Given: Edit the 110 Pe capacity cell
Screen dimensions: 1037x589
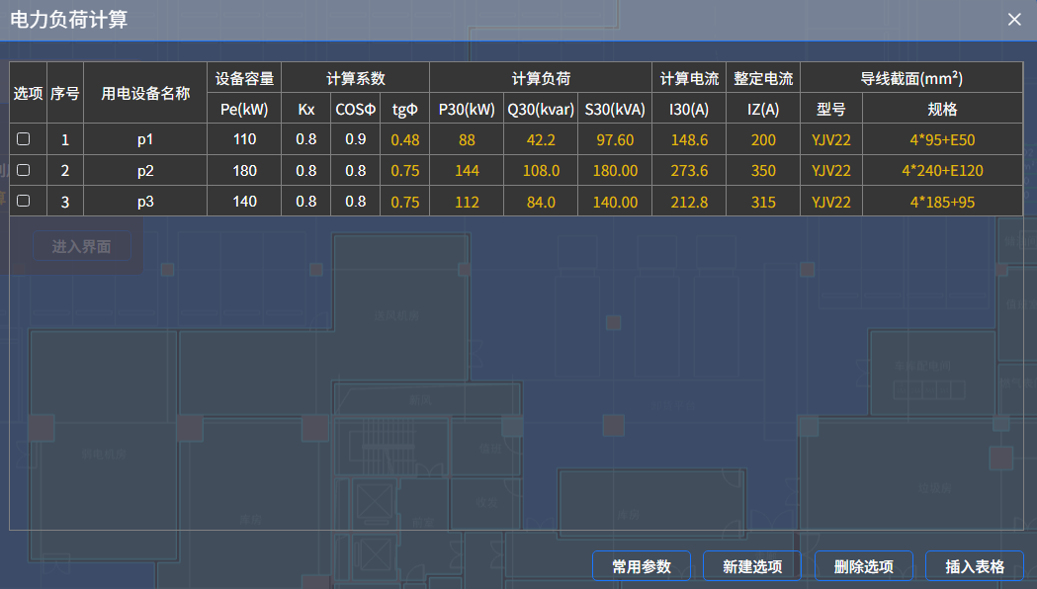Looking at the screenshot, I should coord(244,140).
